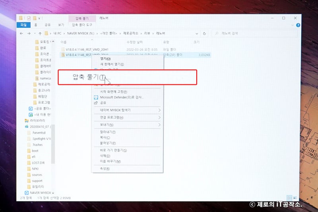Expand 연결 프로그램(H) submenu arrow
The width and height of the screenshot is (318, 212).
point(159,117)
